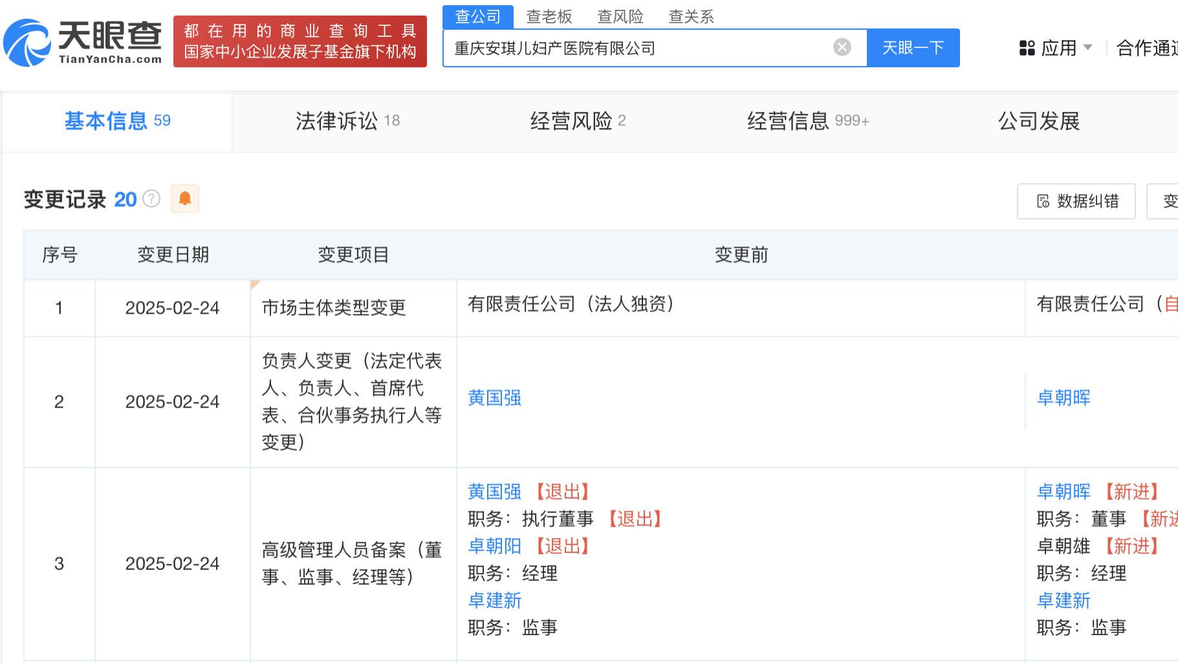The height and width of the screenshot is (663, 1178).
Task: Click the 2025-02-24 date in row 1
Action: (x=173, y=308)
